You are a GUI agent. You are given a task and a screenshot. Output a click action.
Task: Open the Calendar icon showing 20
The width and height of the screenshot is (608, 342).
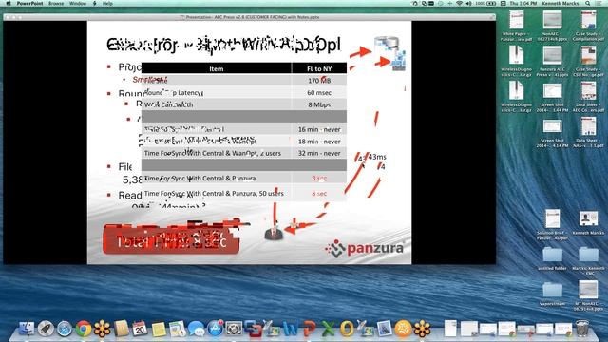coord(140,329)
